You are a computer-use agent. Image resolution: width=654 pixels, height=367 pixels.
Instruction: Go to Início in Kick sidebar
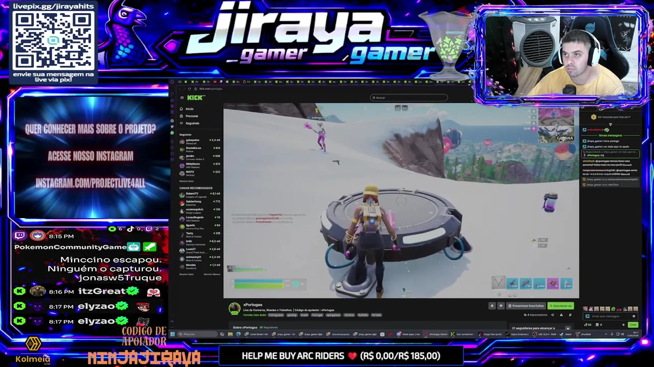point(190,109)
